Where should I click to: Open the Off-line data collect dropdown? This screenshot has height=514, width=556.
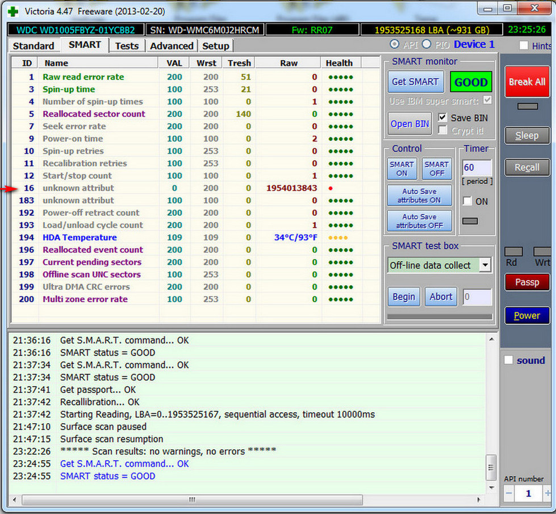485,265
